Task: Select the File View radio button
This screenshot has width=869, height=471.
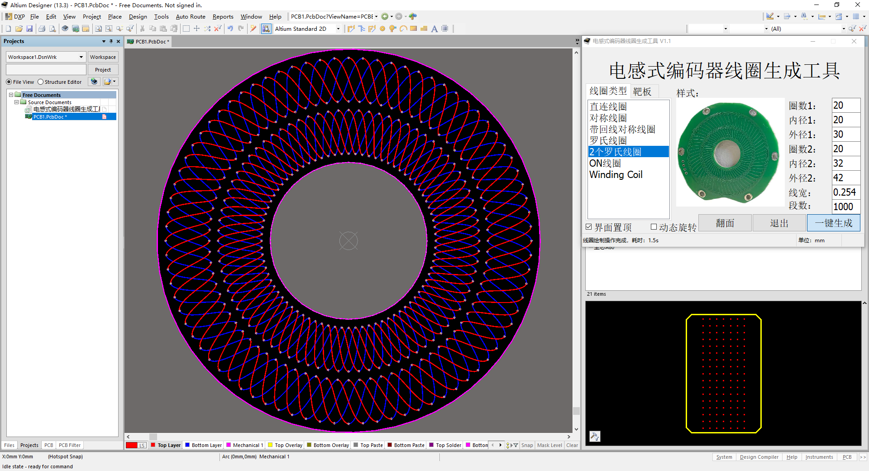Action: [x=9, y=82]
